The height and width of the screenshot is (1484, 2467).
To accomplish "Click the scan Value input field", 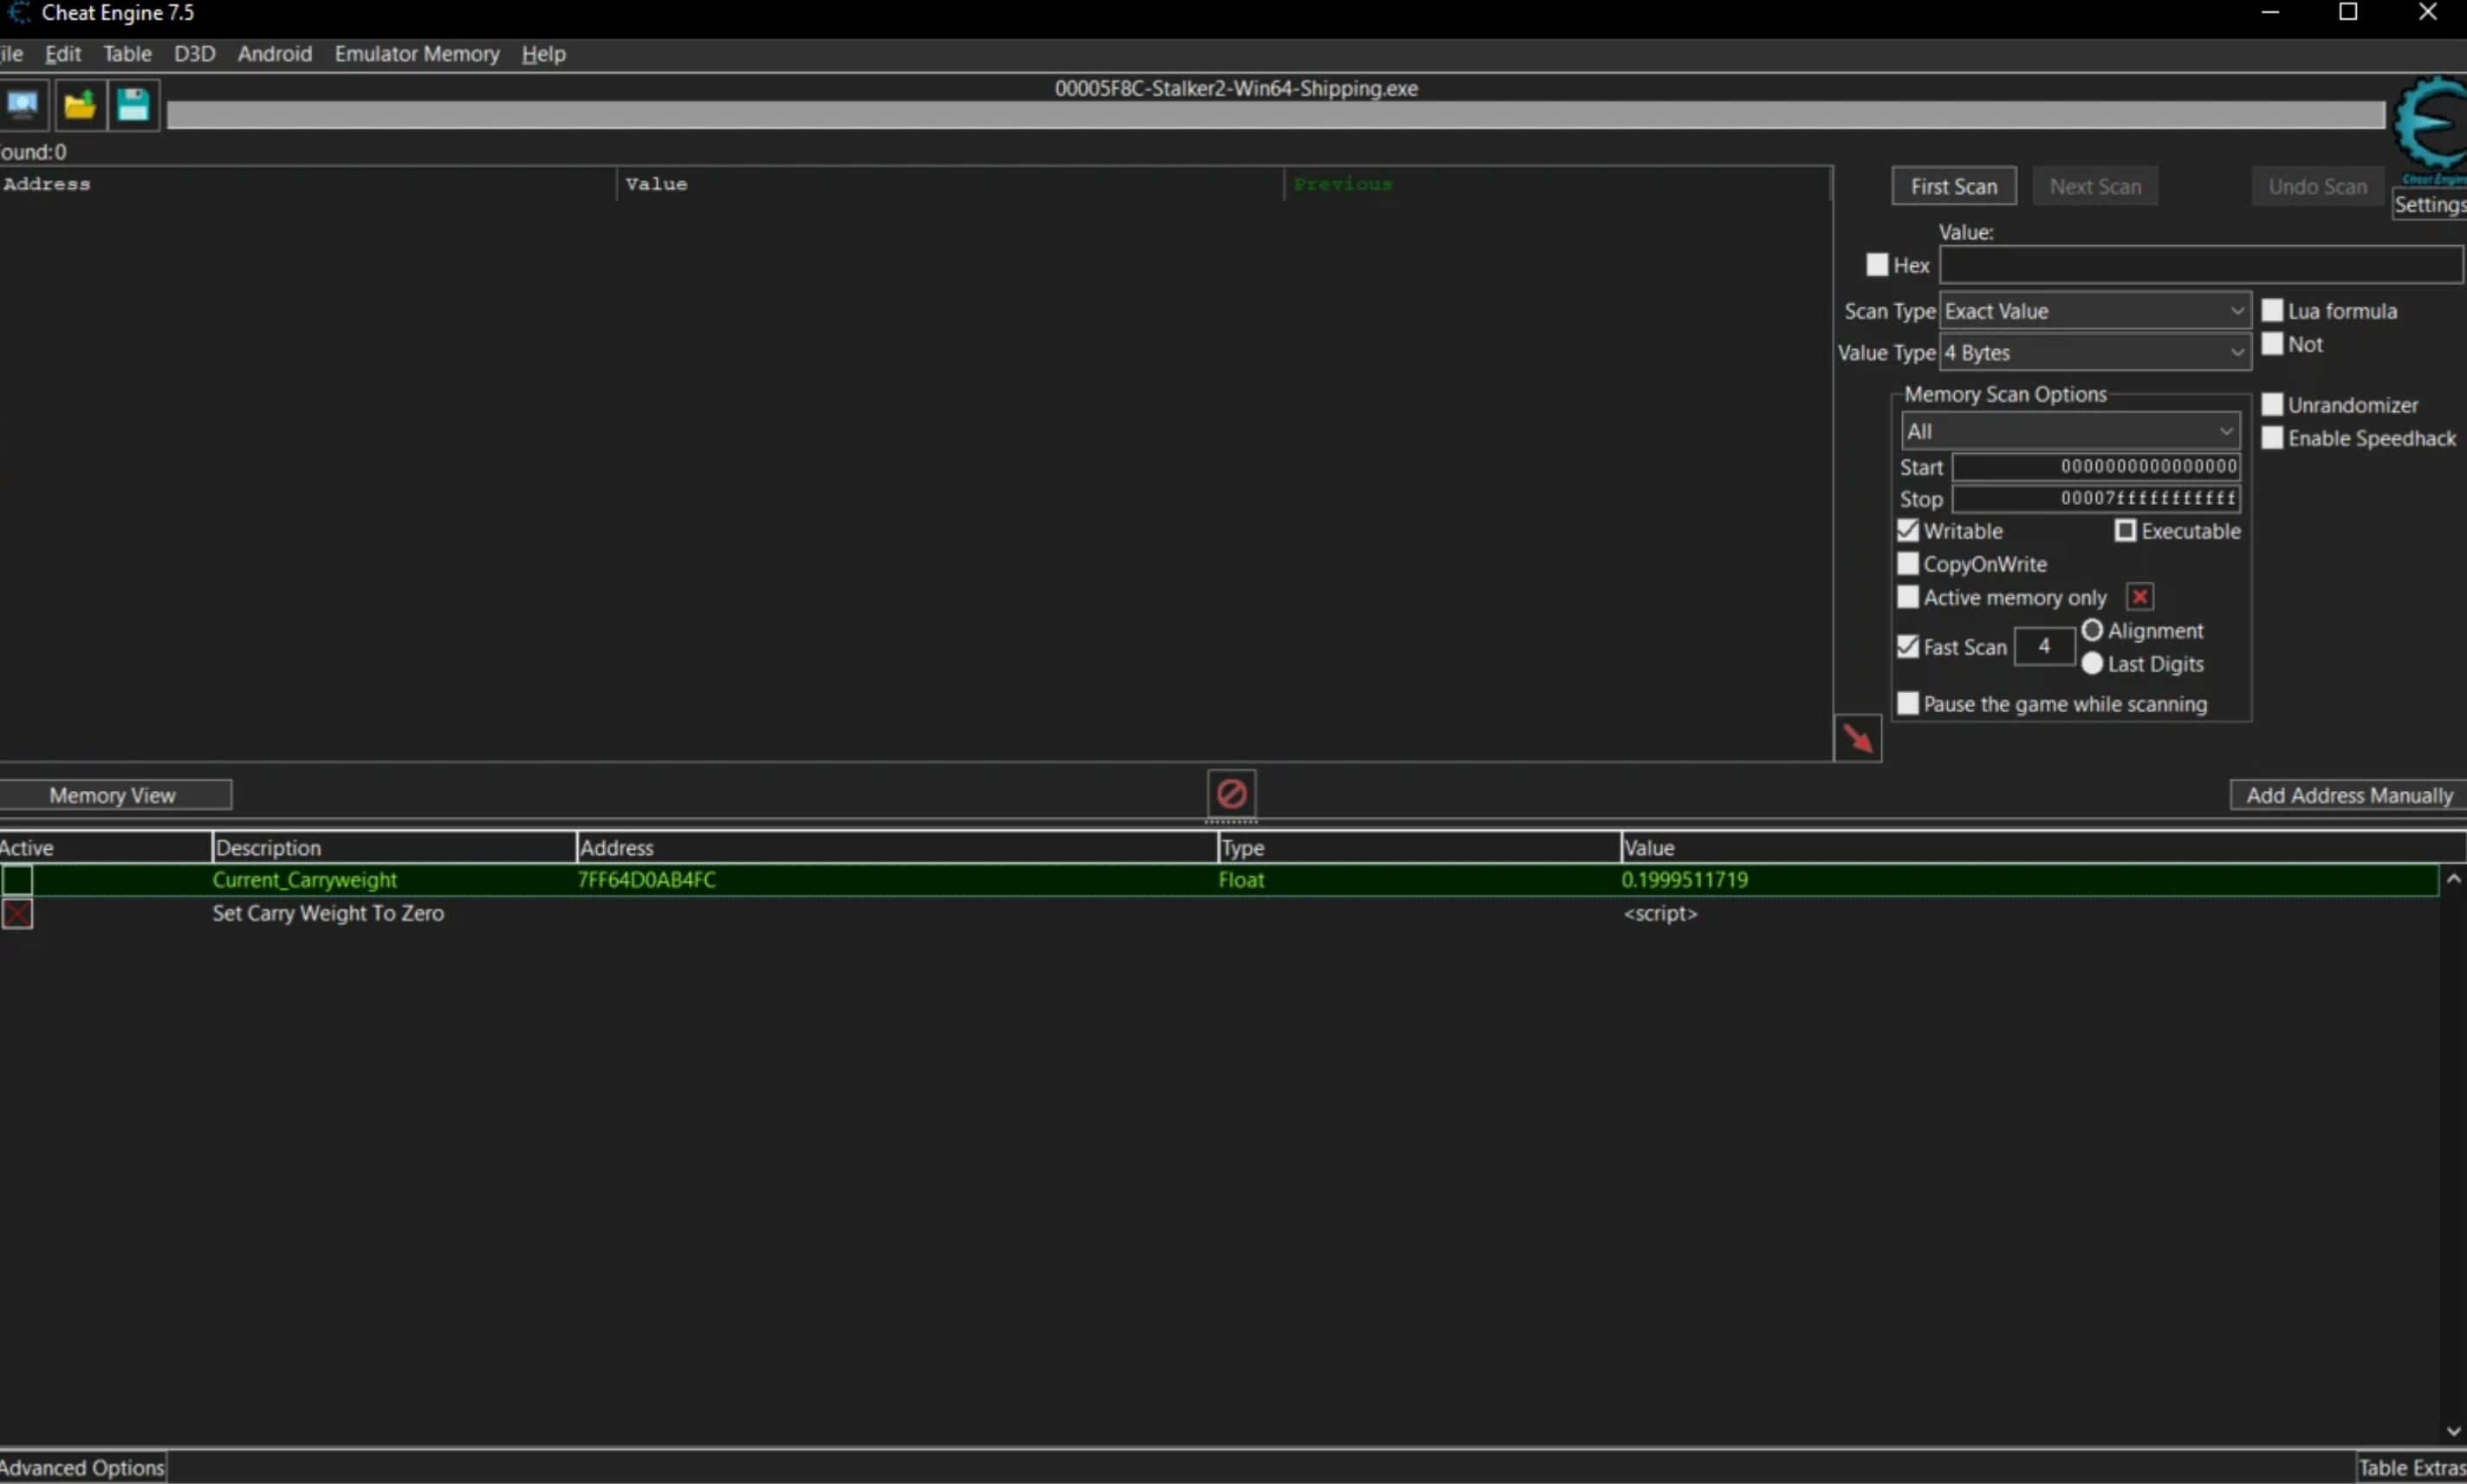I will click(2199, 265).
